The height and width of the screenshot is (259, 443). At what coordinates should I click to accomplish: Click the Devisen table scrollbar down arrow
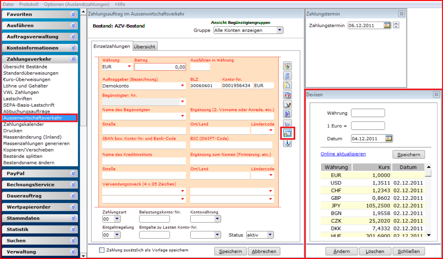[428, 235]
